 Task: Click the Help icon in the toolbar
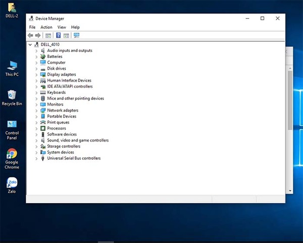point(58,35)
